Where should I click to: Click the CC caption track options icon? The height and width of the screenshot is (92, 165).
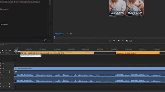coord(10,51)
